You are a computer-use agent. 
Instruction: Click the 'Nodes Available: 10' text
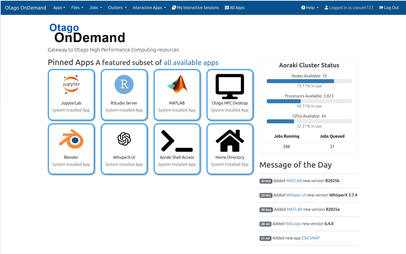click(x=309, y=76)
